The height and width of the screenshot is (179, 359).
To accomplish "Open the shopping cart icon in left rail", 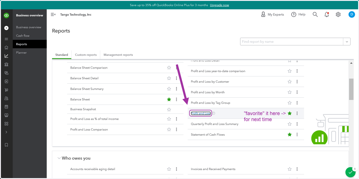I will 6,90.
